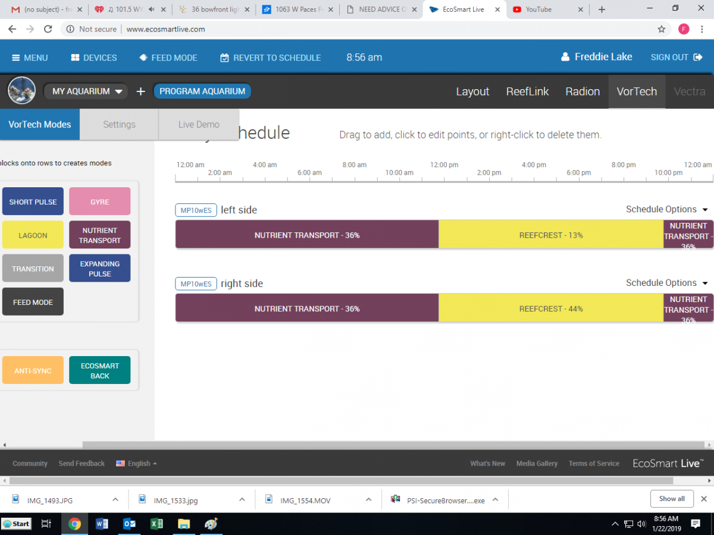Expand PSI-SecureBrowser download options
The height and width of the screenshot is (535, 714).
(496, 500)
